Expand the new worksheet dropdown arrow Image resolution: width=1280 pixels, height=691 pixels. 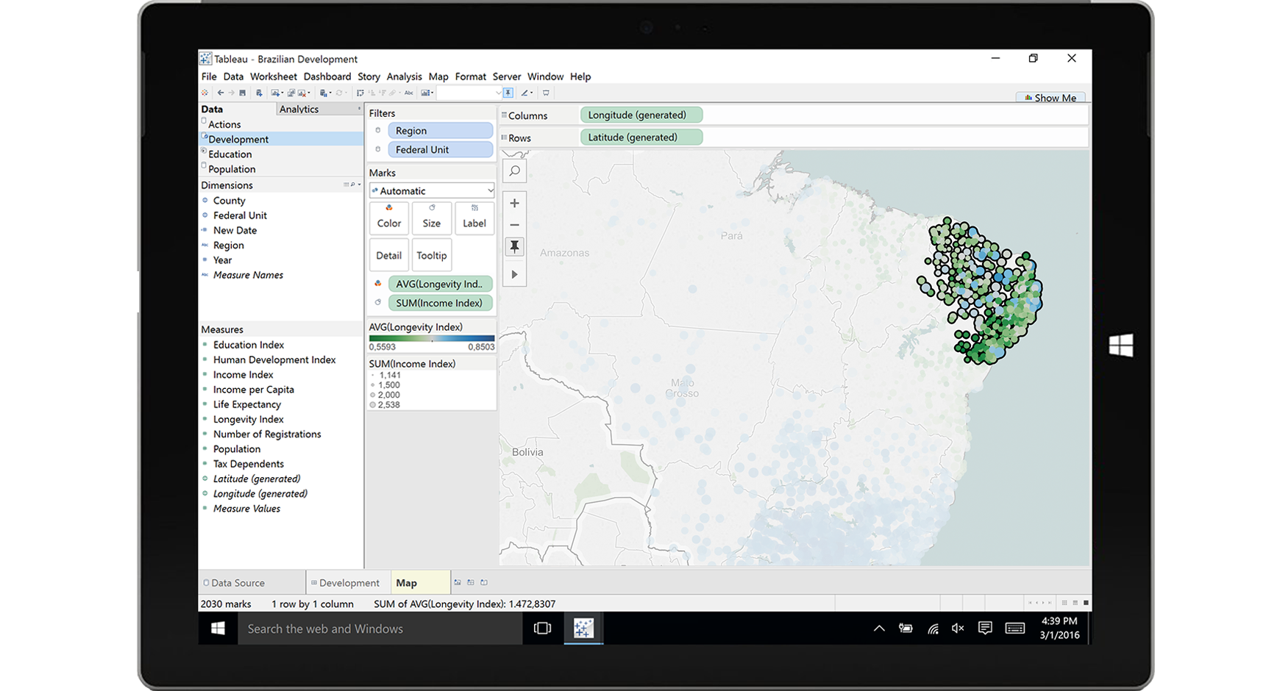[282, 93]
